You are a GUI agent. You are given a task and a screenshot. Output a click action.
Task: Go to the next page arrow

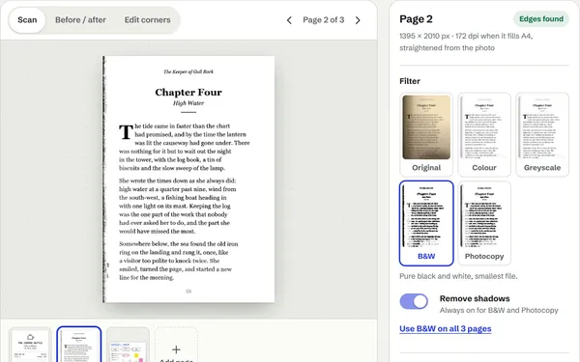(358, 20)
